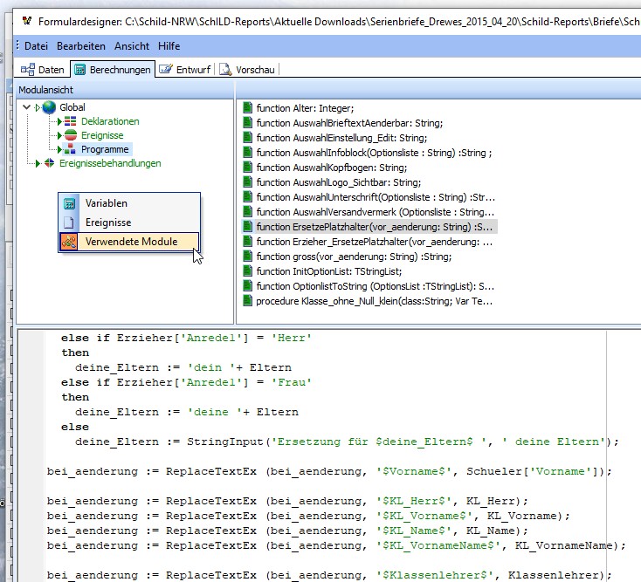Click the Ereignissebehandlungen colored icon
This screenshot has width=641, height=582.
tap(49, 163)
